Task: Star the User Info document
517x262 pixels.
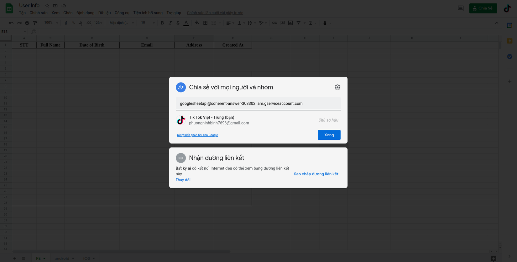Action: pyautogui.click(x=47, y=6)
